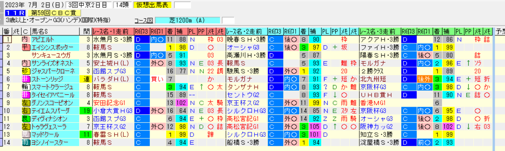Open 船橋S・3勝 race cell
505x151 pixels.
pyautogui.click(x=246, y=142)
